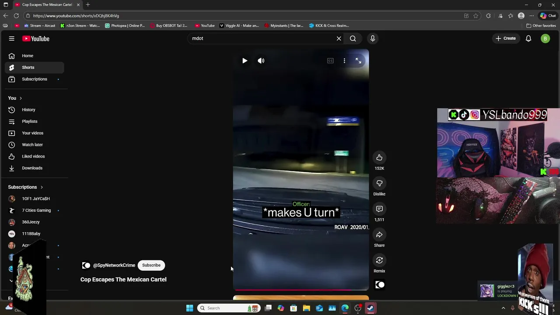Viewport: 560px width, 315px height.
Task: Open Microsoft Edge from the taskbar
Action: pyautogui.click(x=345, y=308)
